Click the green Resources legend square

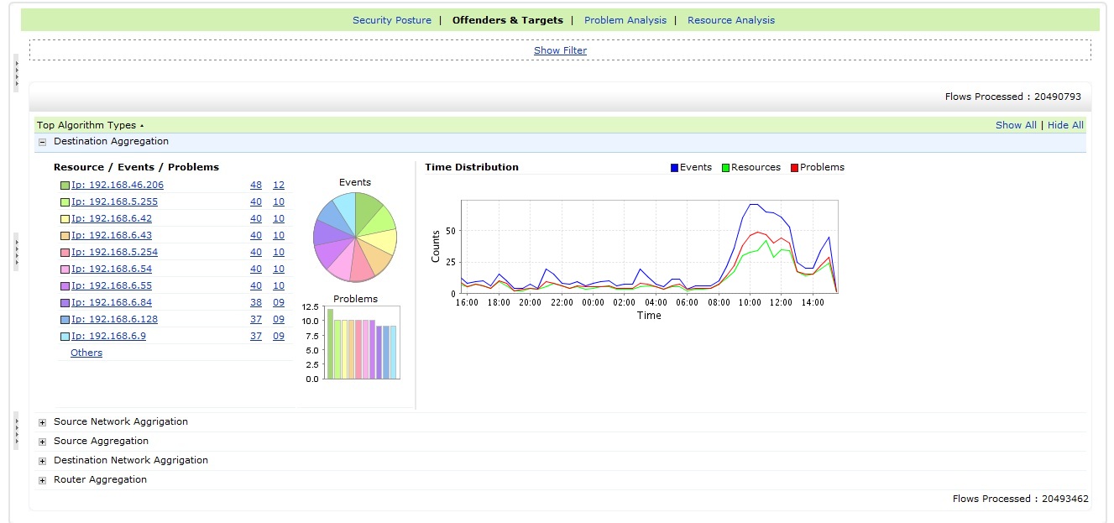(726, 168)
